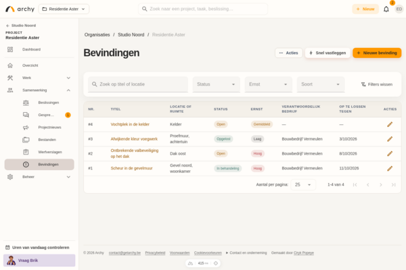Select the active Bevindingen sidebar item
Viewport: 406px width, 270px height.
tap(39, 164)
